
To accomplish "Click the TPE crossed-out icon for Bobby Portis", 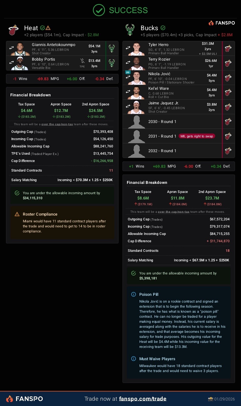I will click(82, 61).
